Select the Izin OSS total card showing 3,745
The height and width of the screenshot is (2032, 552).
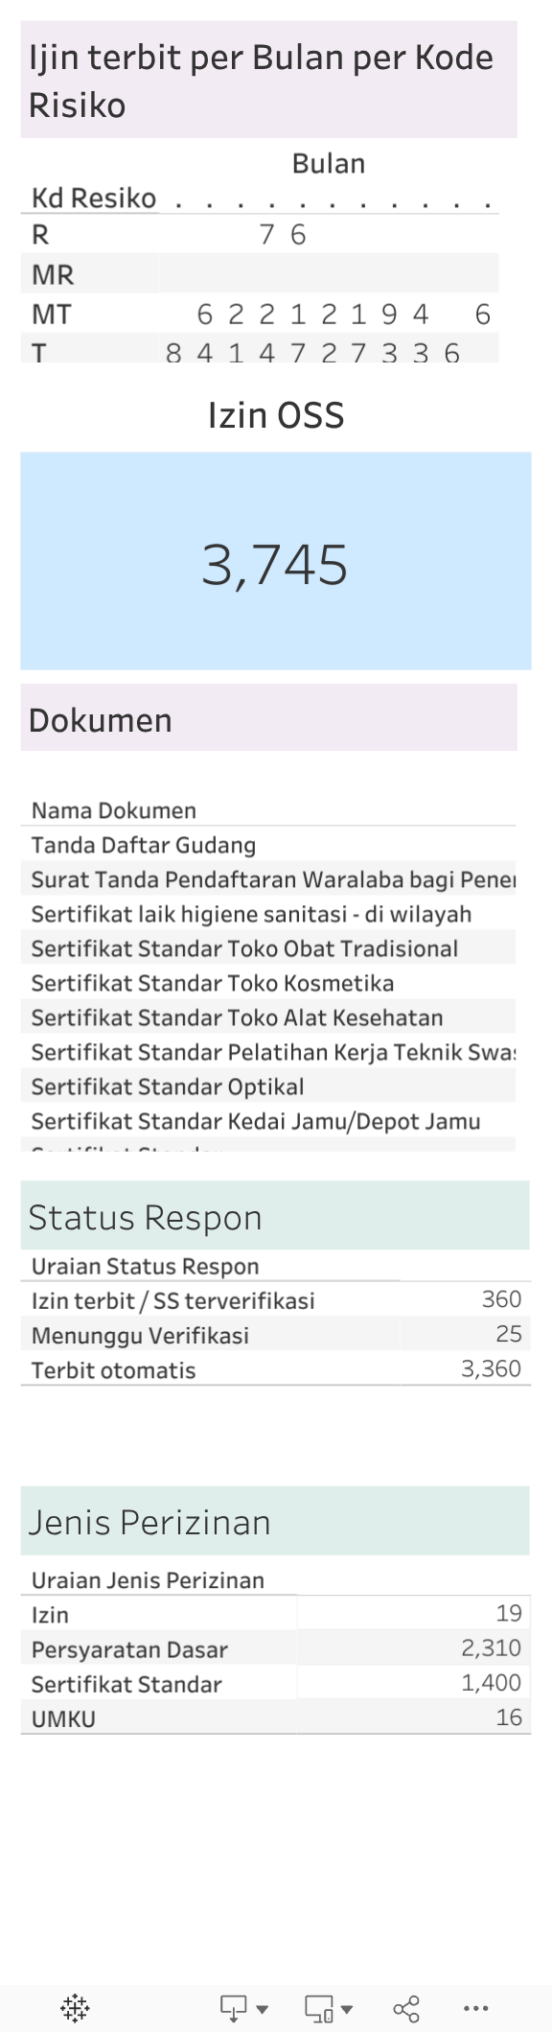276,564
